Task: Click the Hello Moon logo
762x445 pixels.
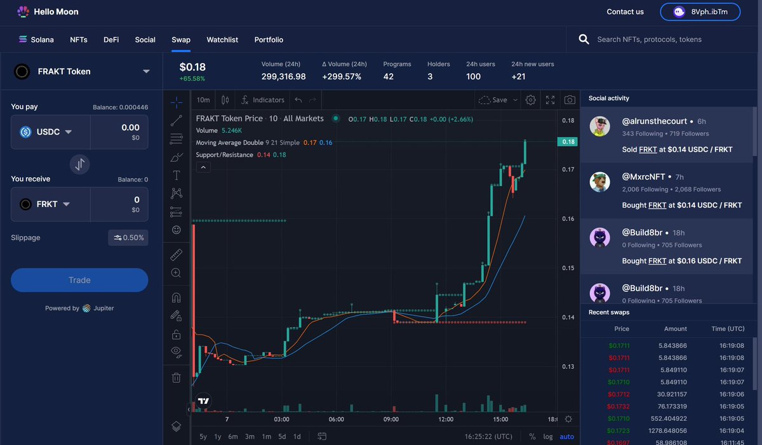Action: (48, 11)
